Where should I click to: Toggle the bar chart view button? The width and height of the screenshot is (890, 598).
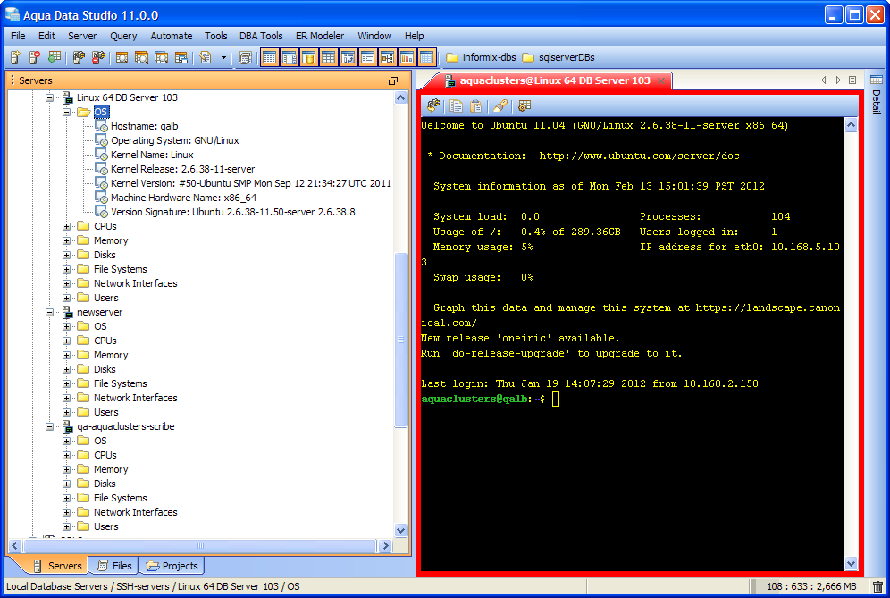pyautogui.click(x=407, y=57)
